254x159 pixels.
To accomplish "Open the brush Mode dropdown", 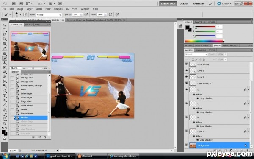I will coord(49,14).
